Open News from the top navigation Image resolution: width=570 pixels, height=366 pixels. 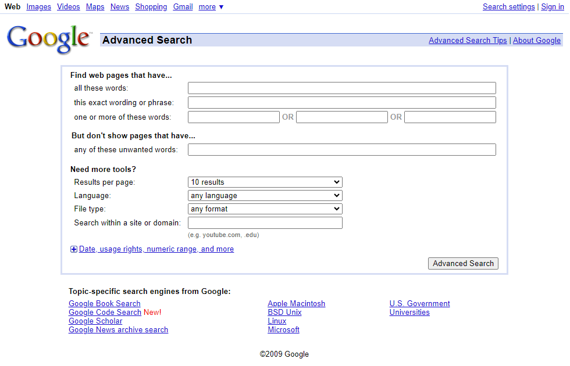120,6
